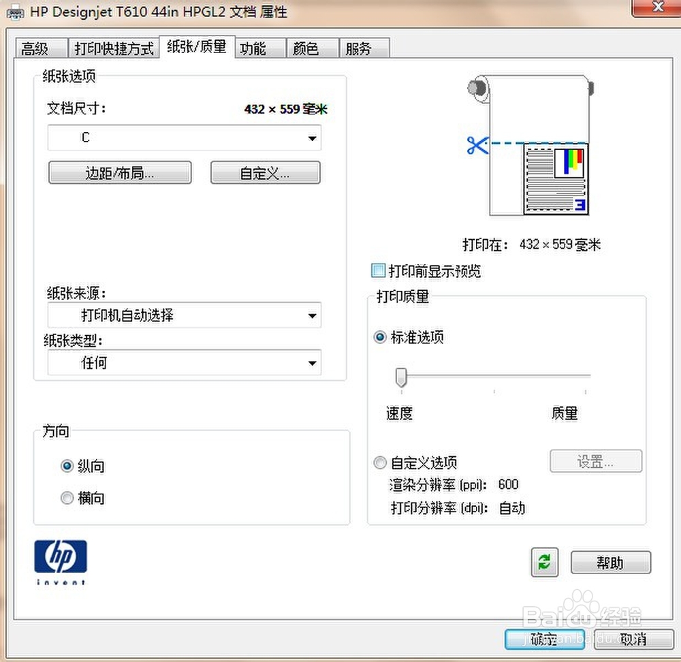Image resolution: width=681 pixels, height=662 pixels.
Task: Click the 渲染分辨率 value 600
Action: click(508, 484)
